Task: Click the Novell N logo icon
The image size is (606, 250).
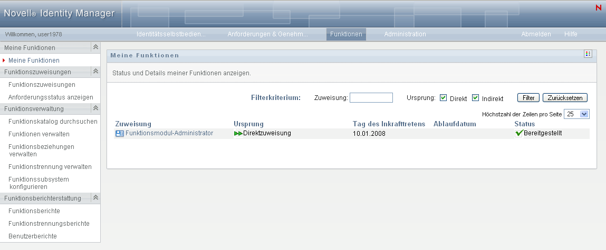Action: [598, 7]
